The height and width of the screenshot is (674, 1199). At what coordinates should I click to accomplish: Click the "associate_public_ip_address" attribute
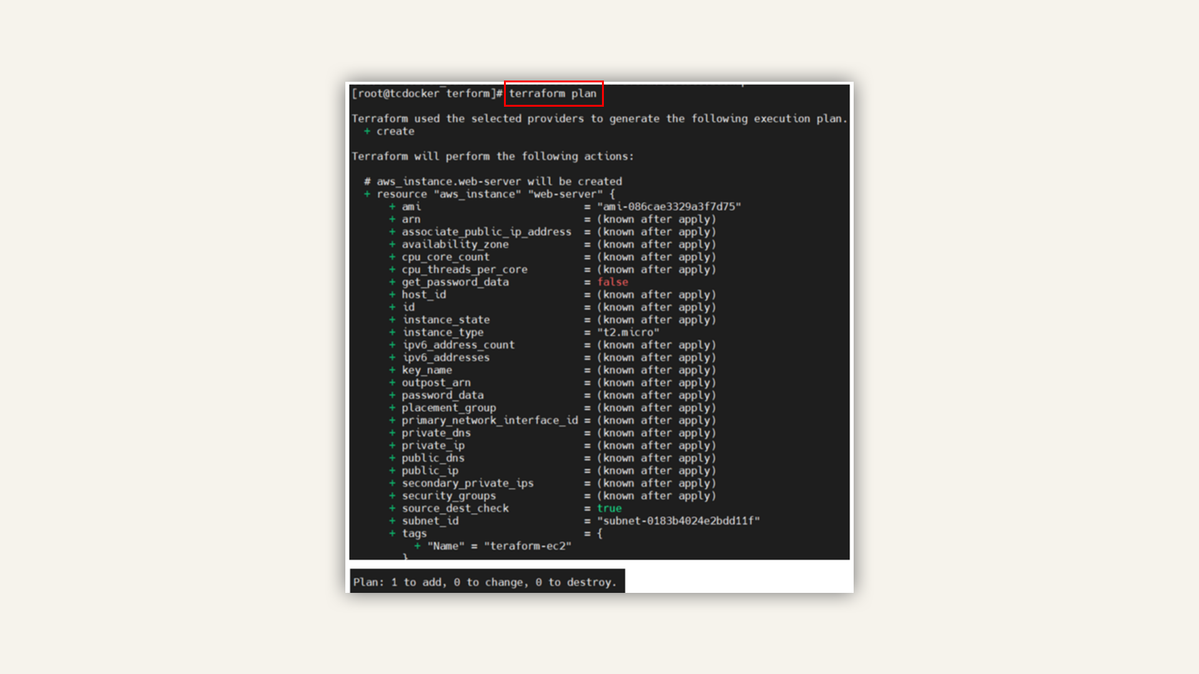pyautogui.click(x=486, y=232)
